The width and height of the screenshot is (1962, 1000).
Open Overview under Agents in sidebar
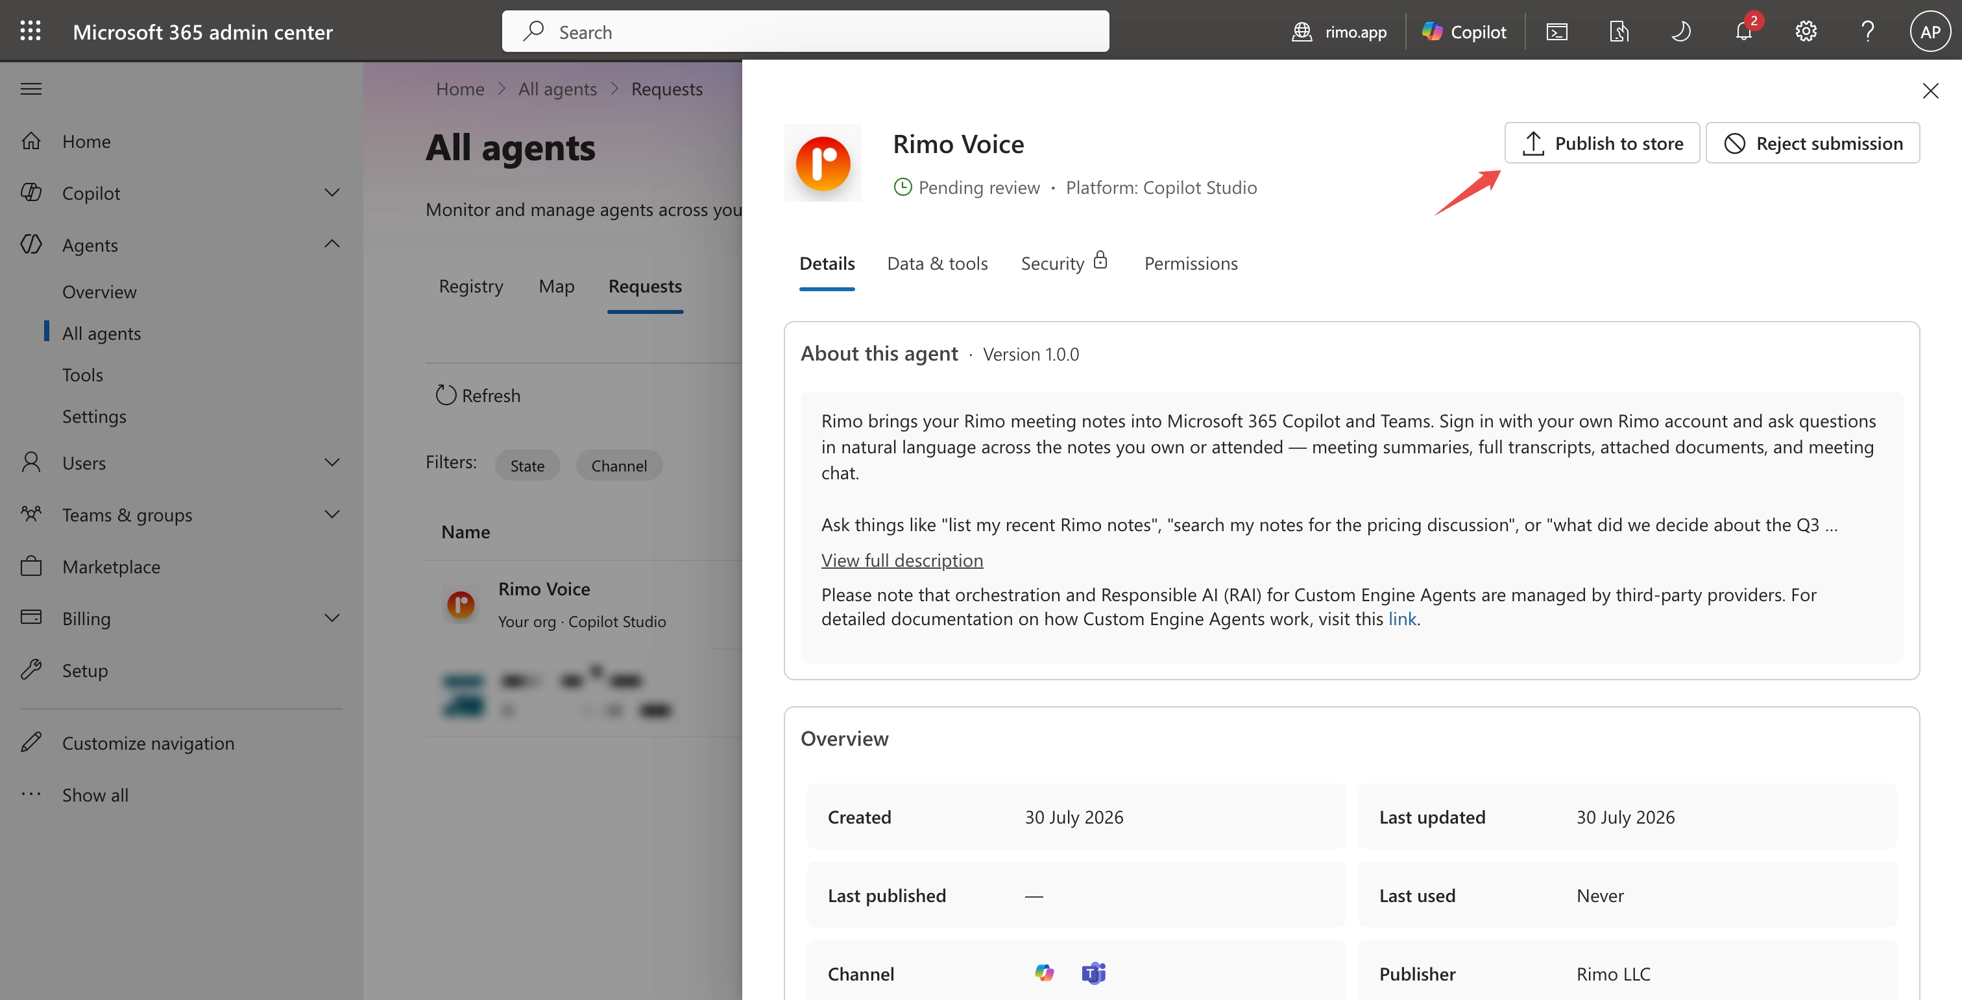(x=100, y=292)
